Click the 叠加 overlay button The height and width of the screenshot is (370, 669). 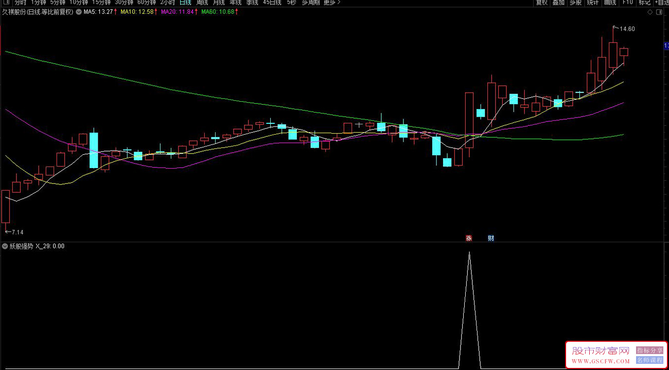559,3
